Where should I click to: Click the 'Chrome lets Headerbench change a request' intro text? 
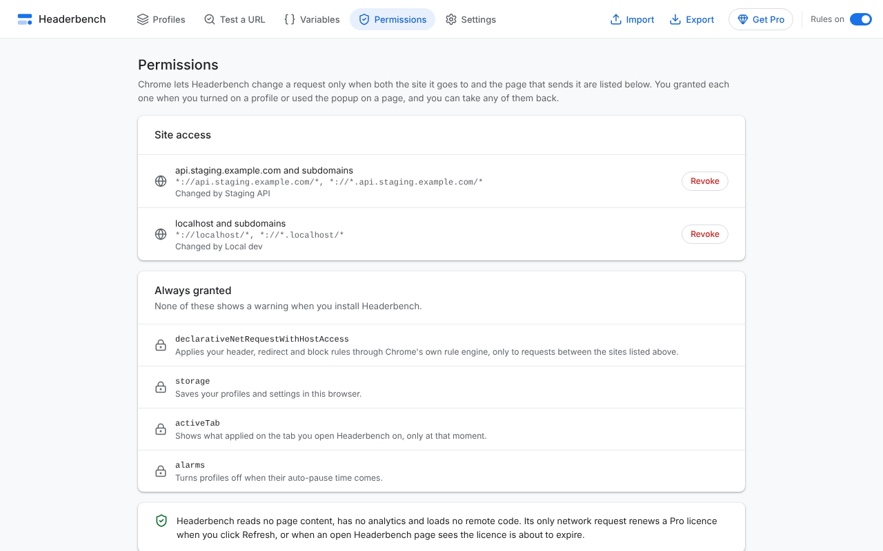(433, 92)
